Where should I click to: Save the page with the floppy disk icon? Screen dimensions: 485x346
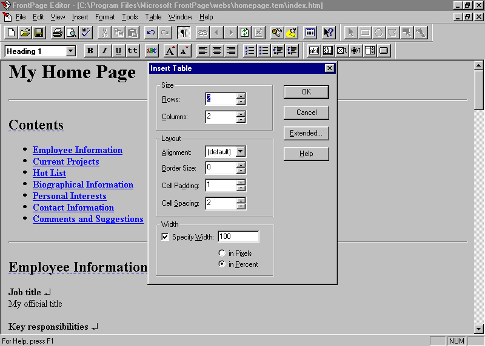39,33
